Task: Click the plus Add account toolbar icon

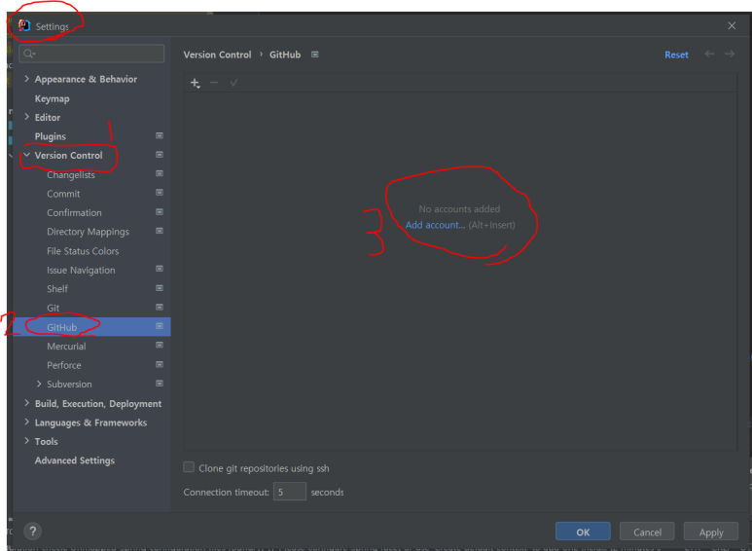Action: [x=195, y=83]
